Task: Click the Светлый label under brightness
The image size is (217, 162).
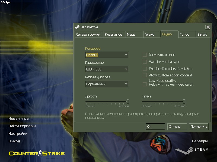Action: 123,106
